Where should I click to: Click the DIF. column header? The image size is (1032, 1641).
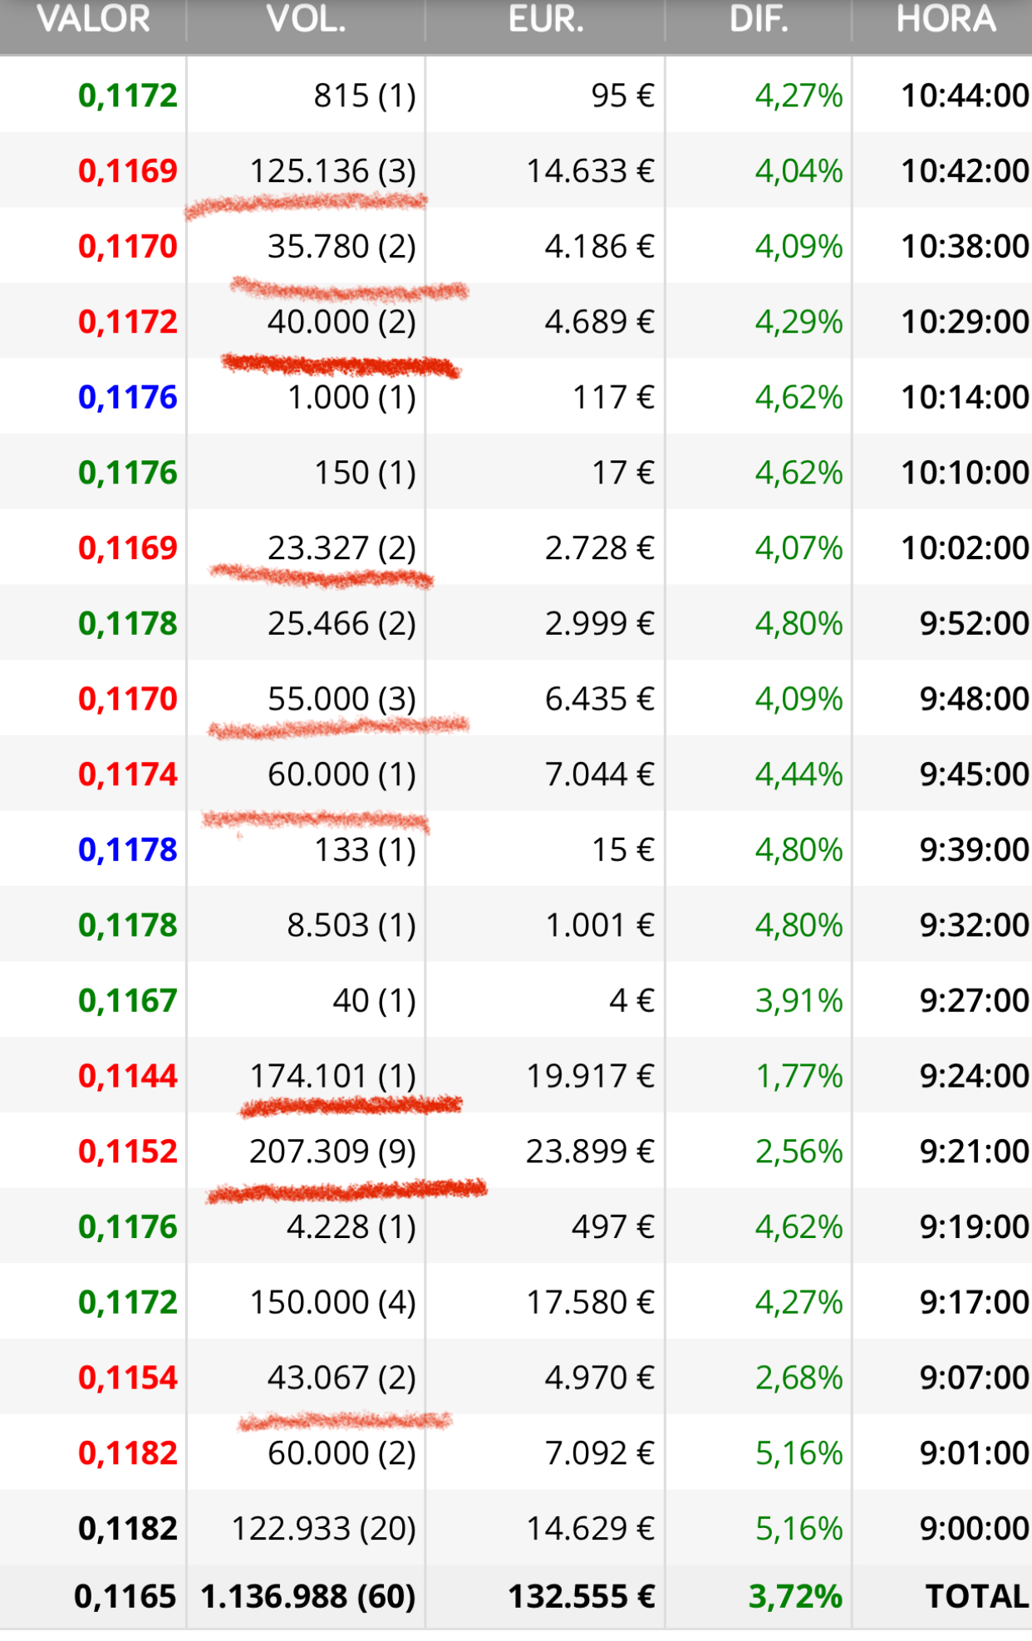(x=759, y=19)
